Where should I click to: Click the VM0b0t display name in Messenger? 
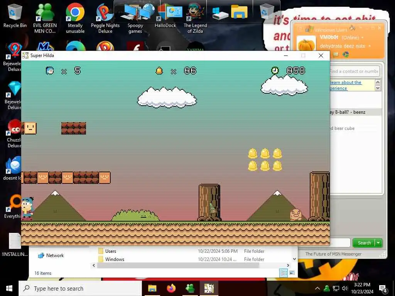tap(329, 37)
